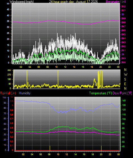The height and width of the screenshot is (158, 133).
Task: Click the "Barometer (.in)" axis title
Action: pyautogui.click(x=116, y=2)
